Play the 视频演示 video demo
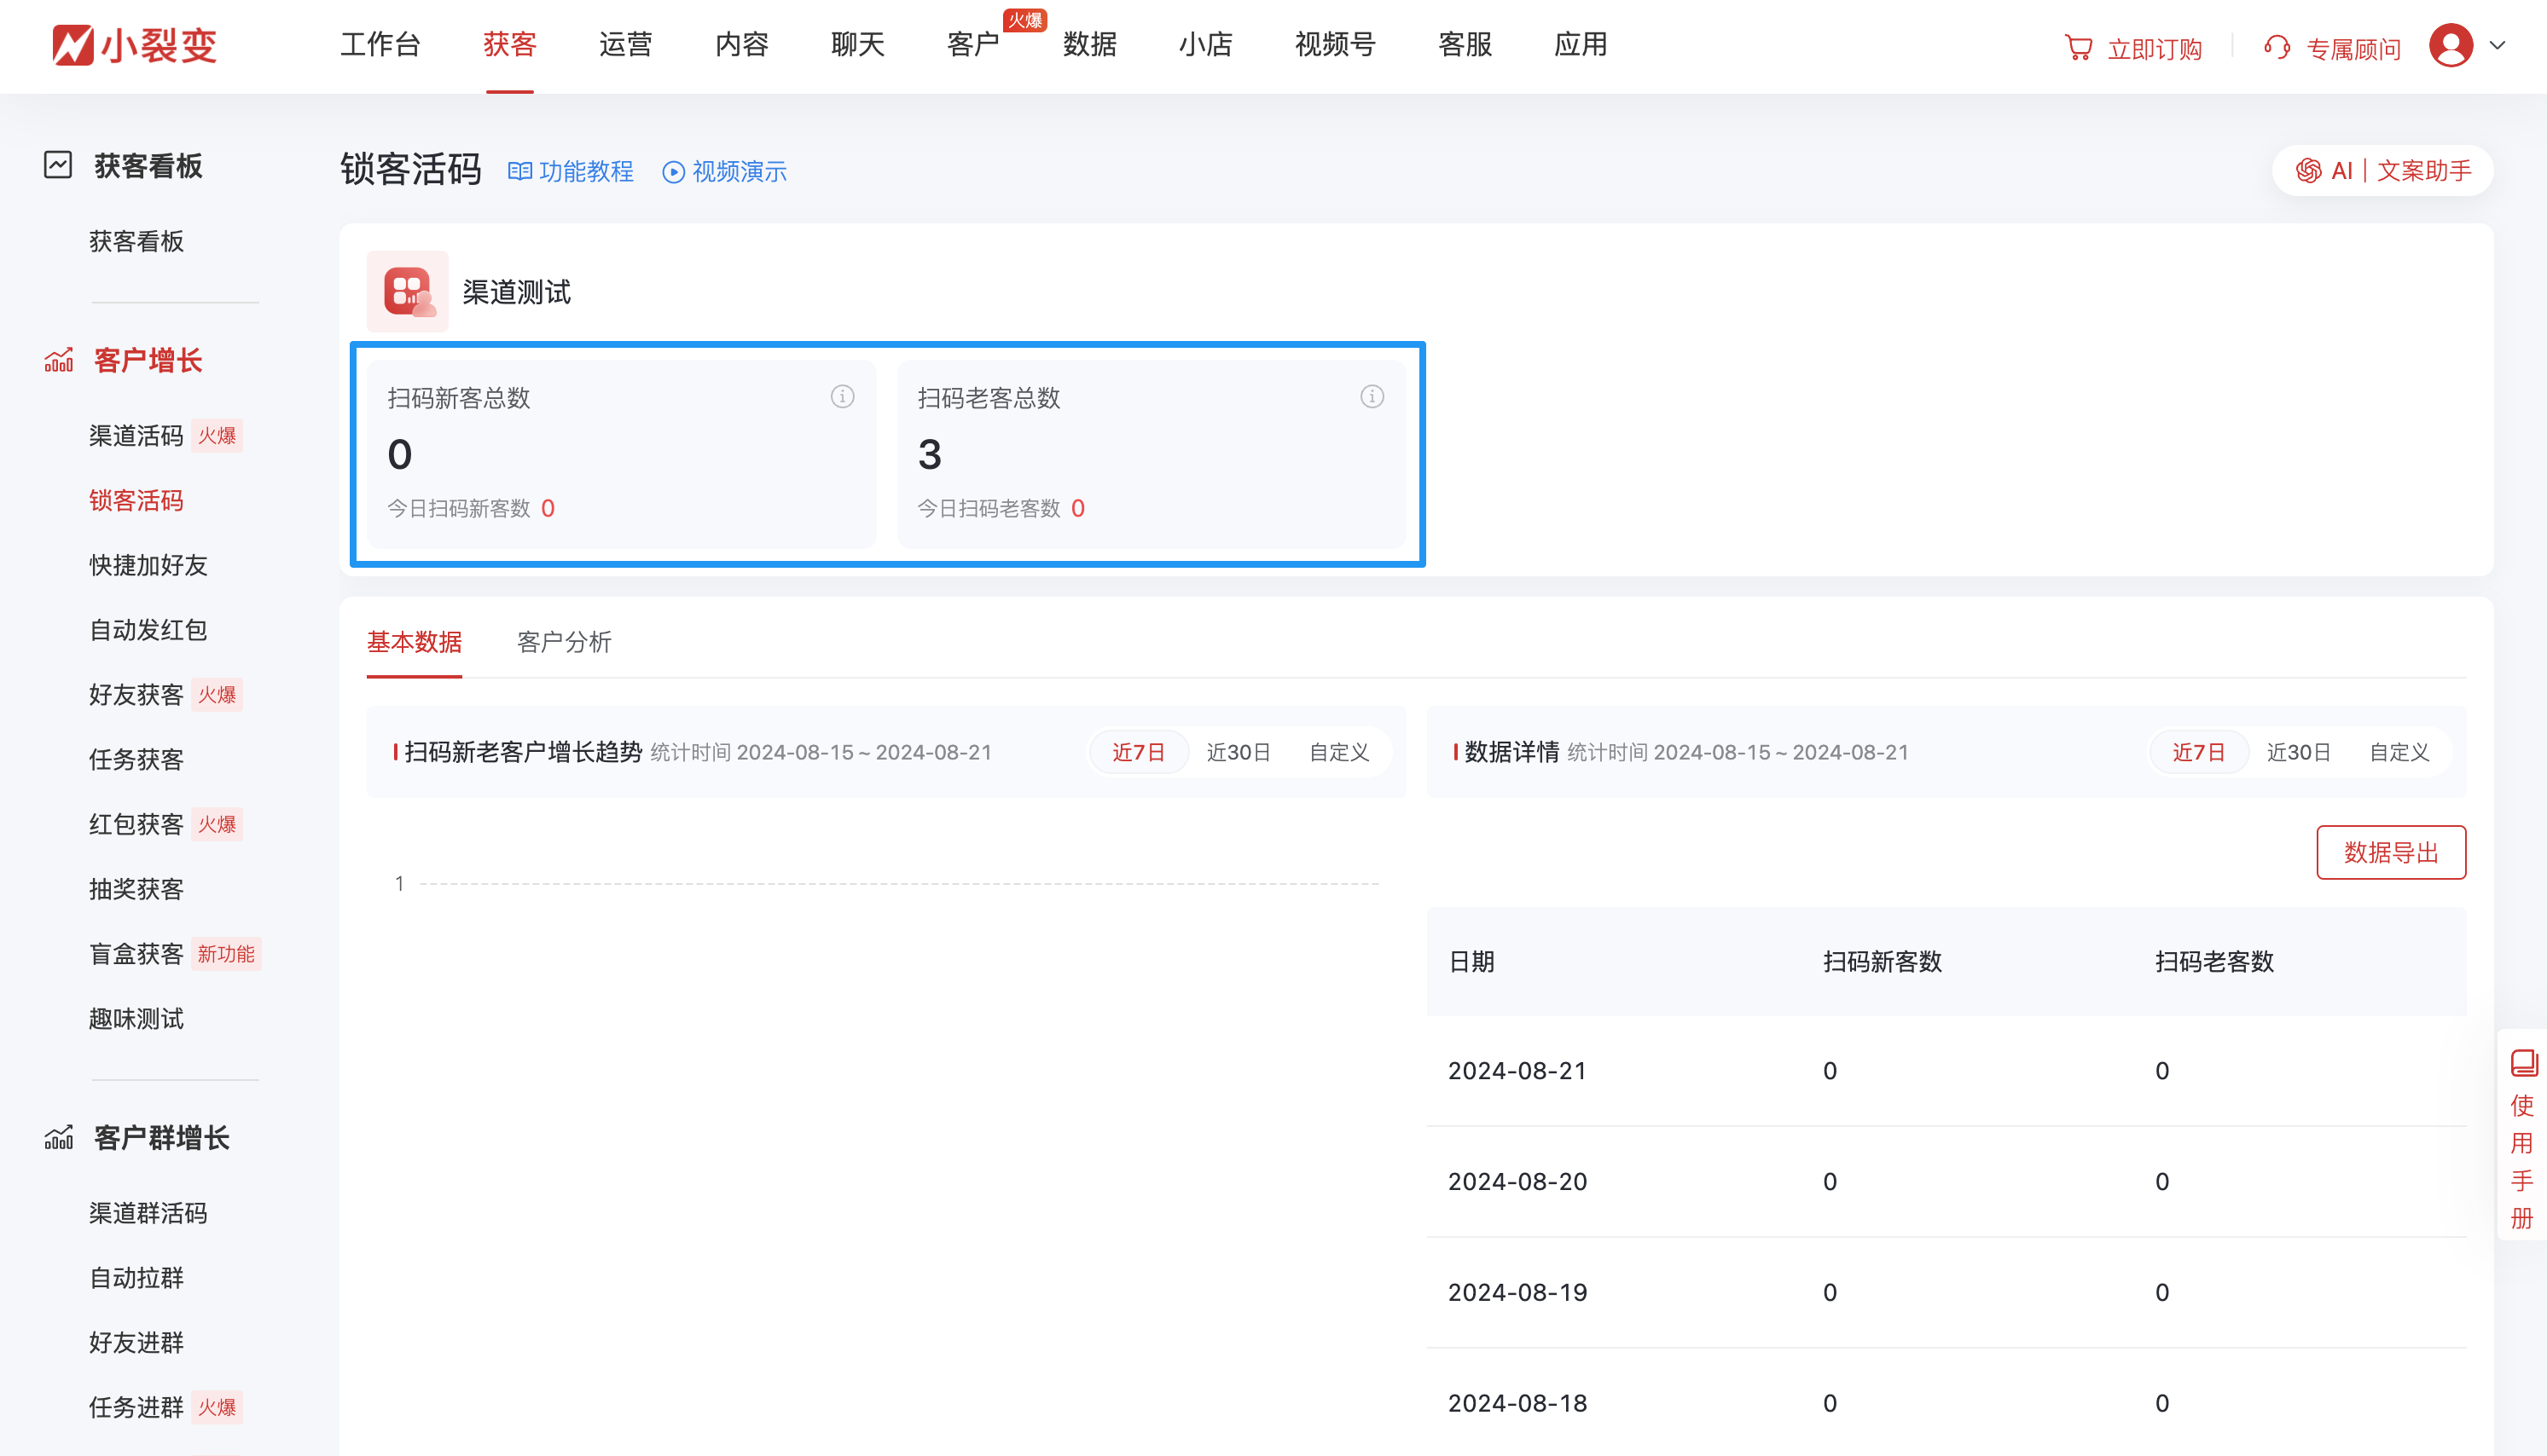The image size is (2547, 1456). pyautogui.click(x=724, y=171)
